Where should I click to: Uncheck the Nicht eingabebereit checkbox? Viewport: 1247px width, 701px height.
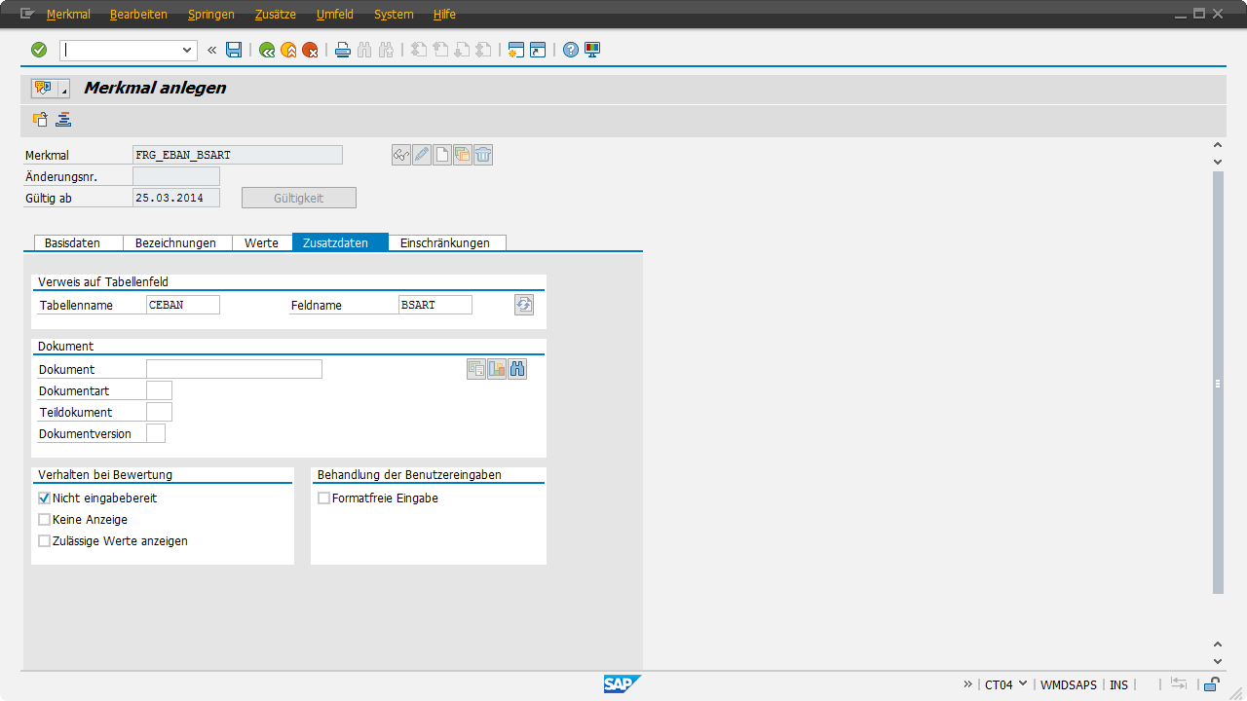tap(44, 498)
